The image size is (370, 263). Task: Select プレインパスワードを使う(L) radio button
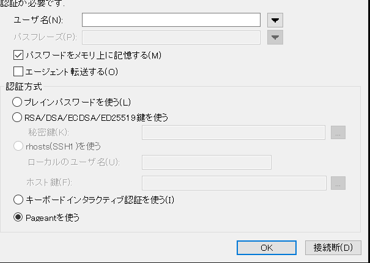pyautogui.click(x=17, y=102)
